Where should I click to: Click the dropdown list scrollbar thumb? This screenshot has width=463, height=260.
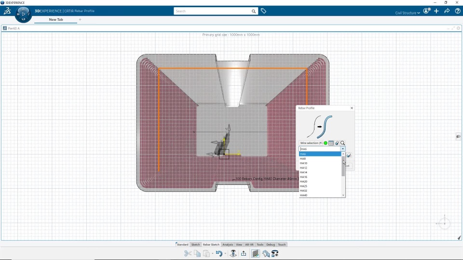(x=343, y=166)
